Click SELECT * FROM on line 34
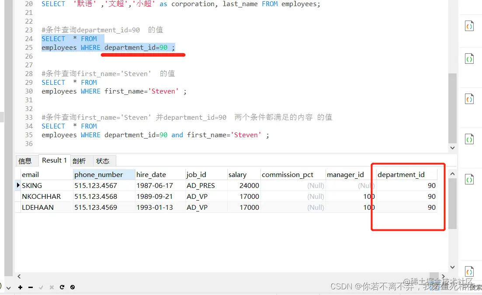 pyautogui.click(x=69, y=126)
